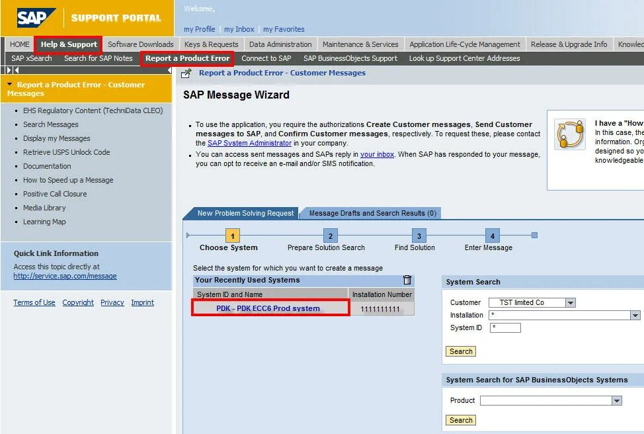
Task: Select SAP xSearch submenu item
Action: [32, 58]
